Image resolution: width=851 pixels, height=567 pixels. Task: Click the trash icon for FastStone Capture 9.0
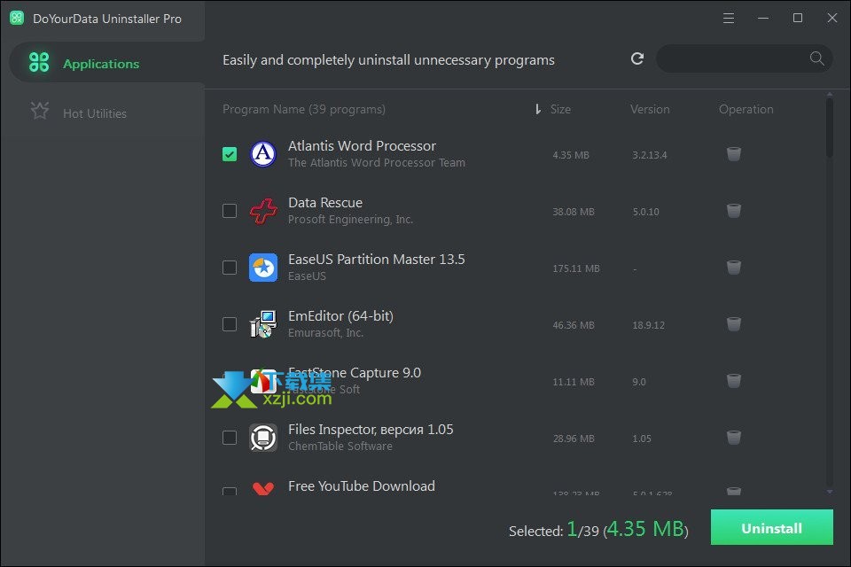[x=734, y=381]
